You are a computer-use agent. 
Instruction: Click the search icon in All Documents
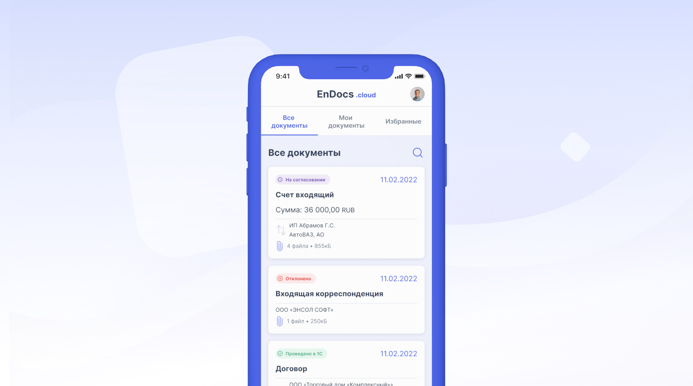pyautogui.click(x=417, y=152)
